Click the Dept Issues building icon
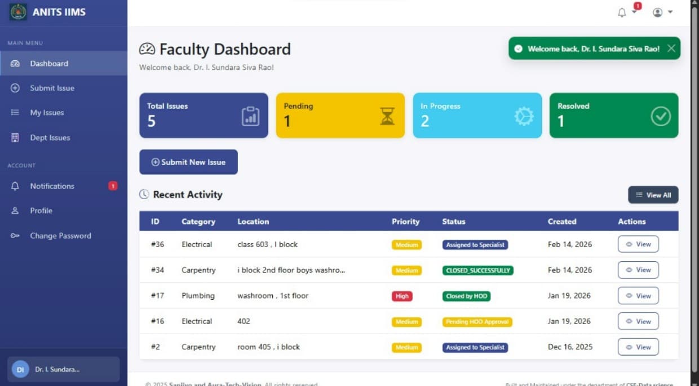Image resolution: width=699 pixels, height=386 pixels. [15, 137]
